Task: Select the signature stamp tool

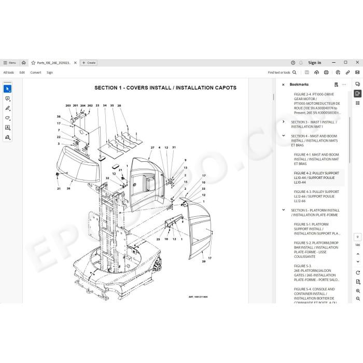Action: click(x=8, y=137)
